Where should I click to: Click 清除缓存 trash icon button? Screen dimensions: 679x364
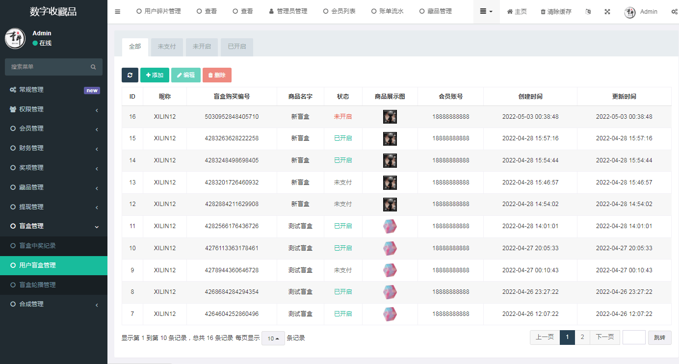pos(556,12)
